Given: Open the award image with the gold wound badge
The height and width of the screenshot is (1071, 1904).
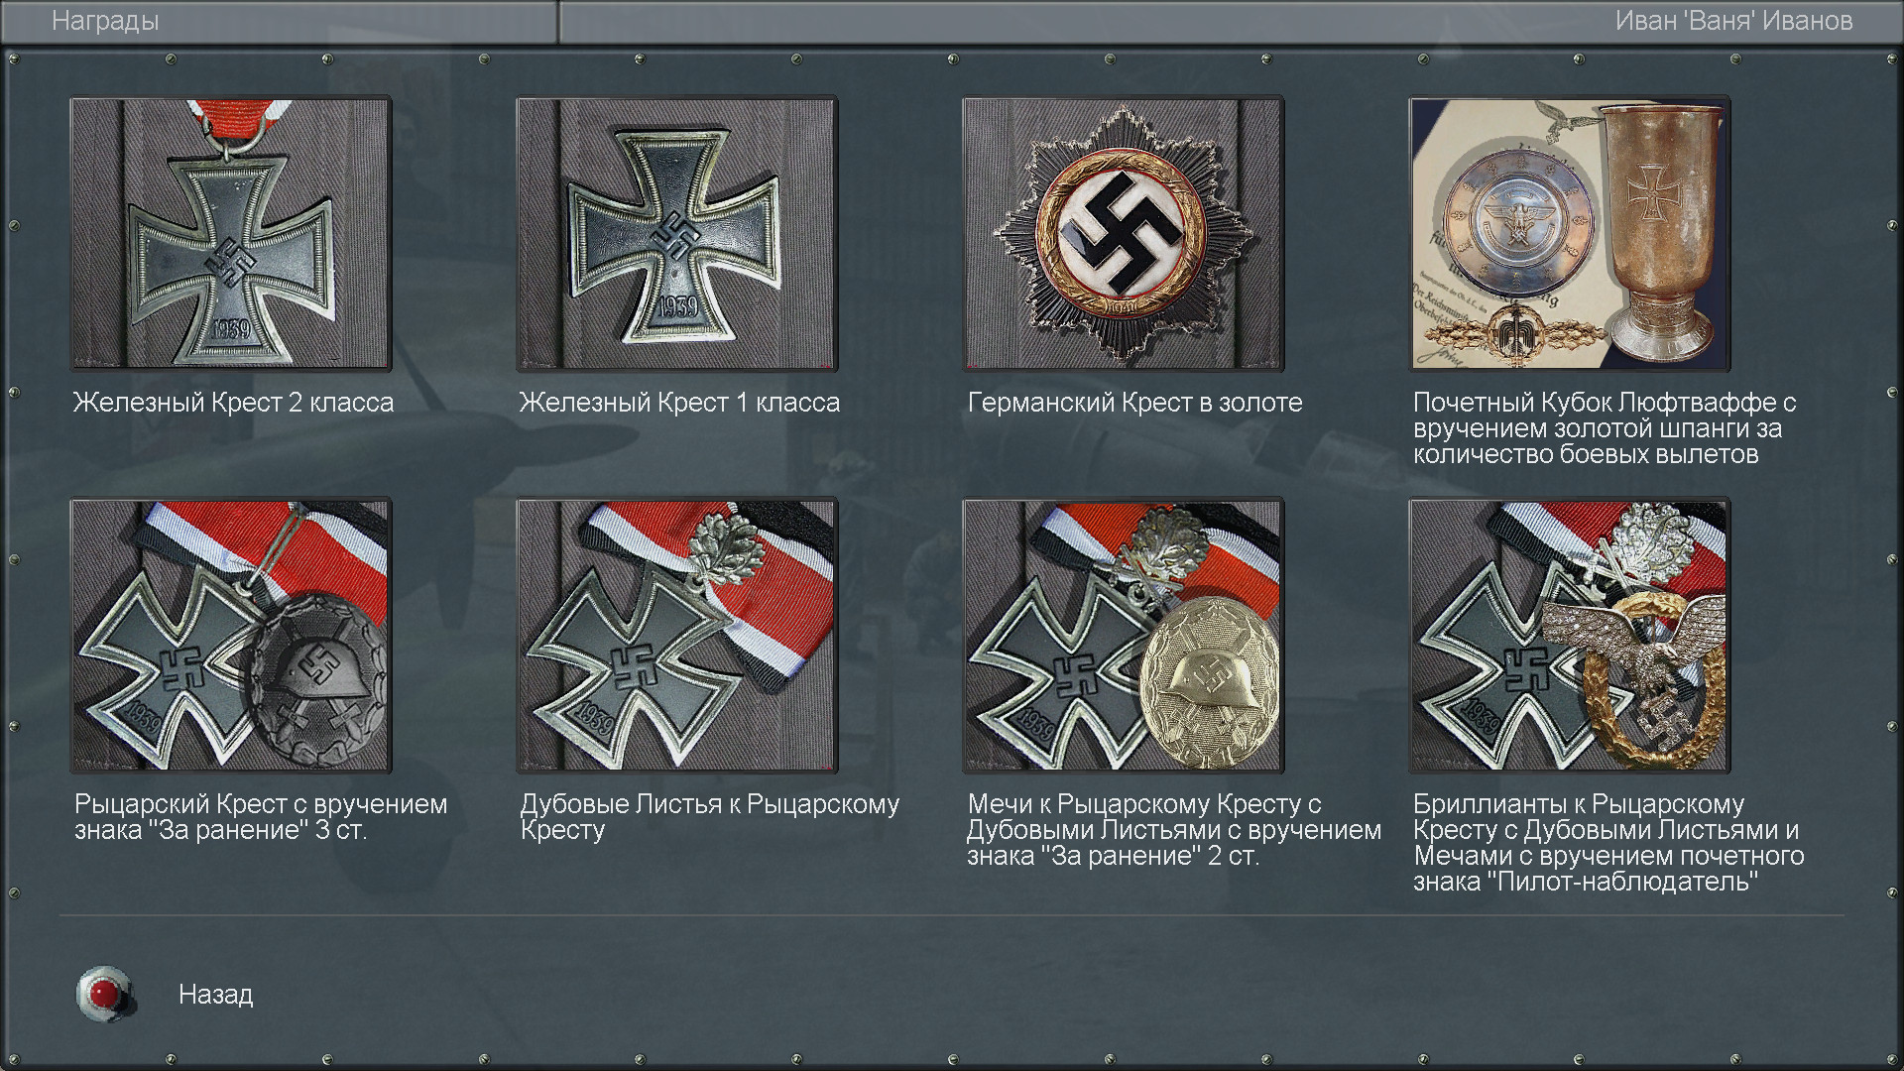Looking at the screenshot, I should click(1124, 636).
